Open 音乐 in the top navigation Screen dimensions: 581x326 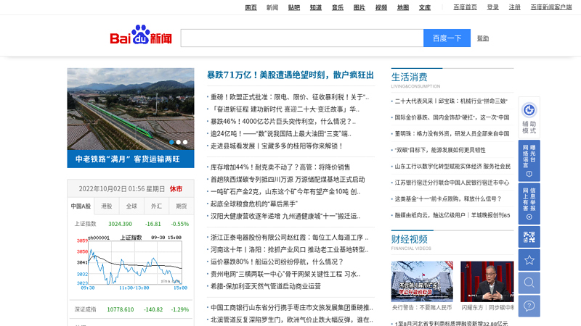tap(338, 7)
